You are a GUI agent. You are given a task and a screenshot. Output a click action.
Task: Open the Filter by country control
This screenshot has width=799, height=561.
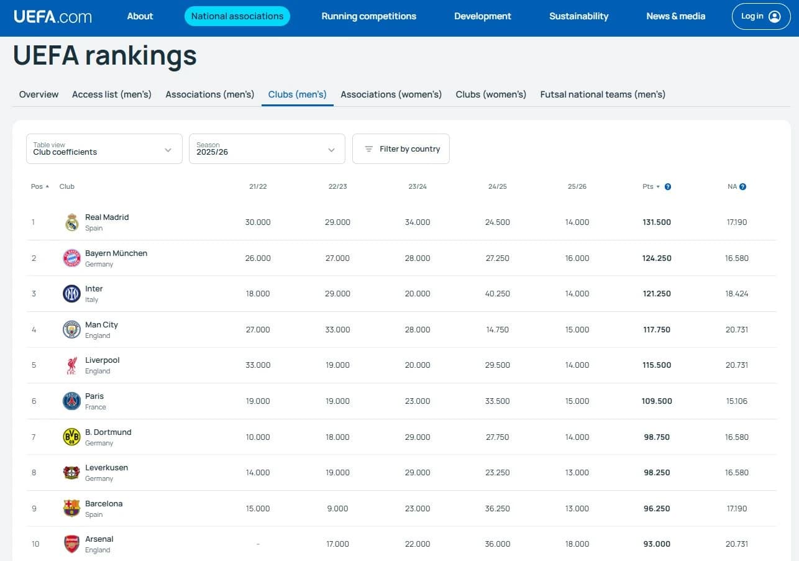pos(401,149)
